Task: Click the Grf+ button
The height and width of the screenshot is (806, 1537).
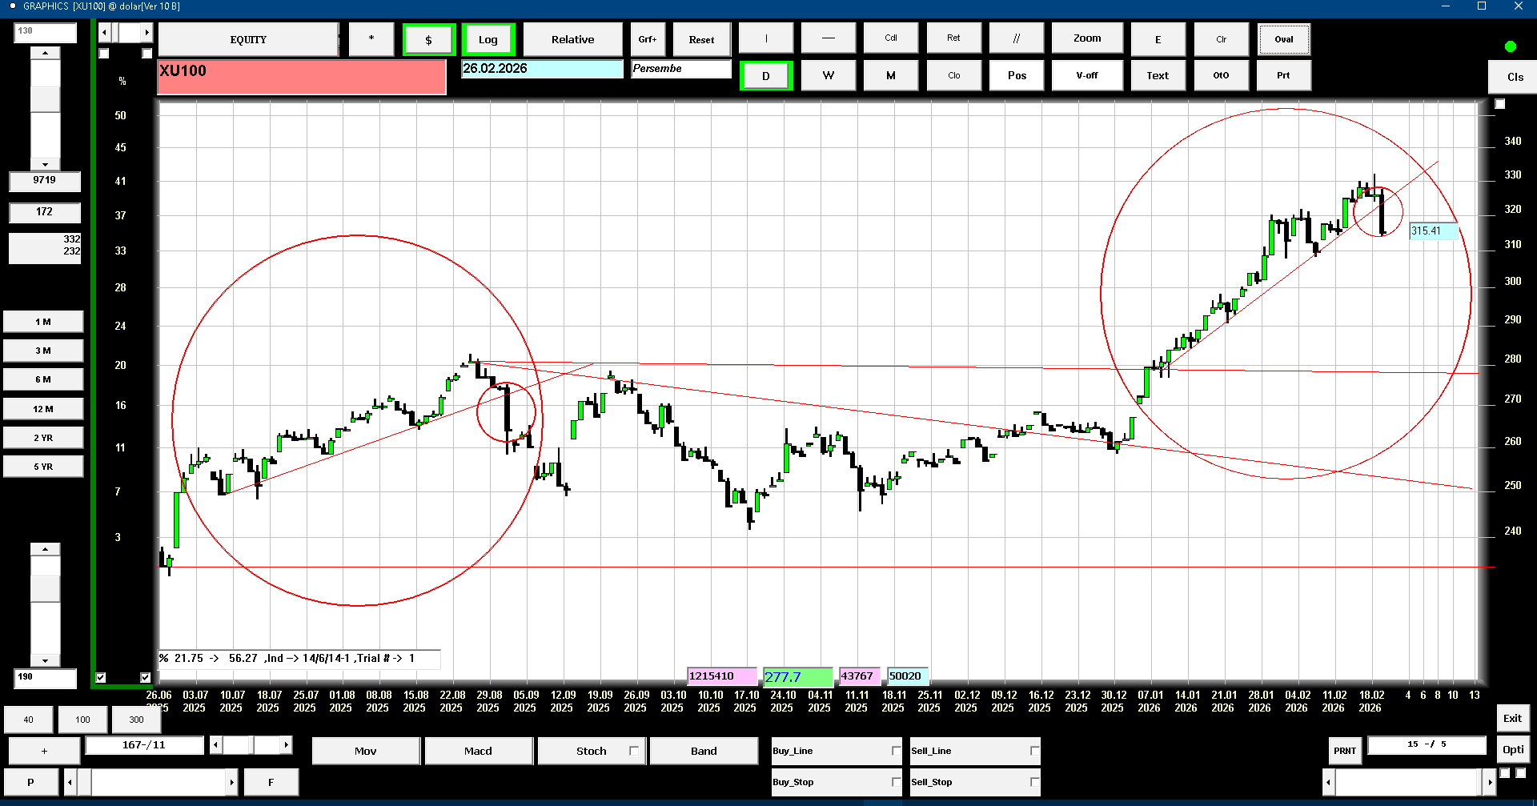Action: click(648, 39)
